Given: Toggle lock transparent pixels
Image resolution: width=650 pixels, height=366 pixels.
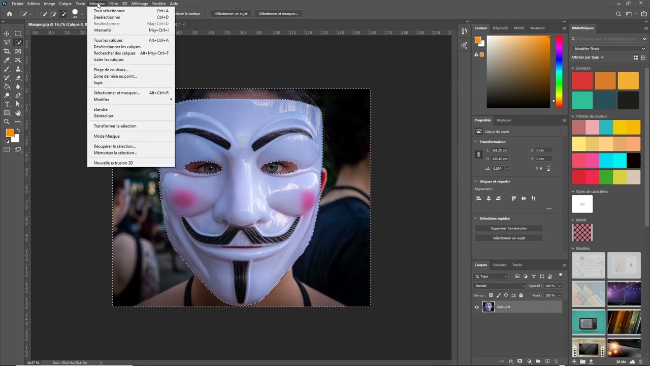Looking at the screenshot, I should 491,295.
